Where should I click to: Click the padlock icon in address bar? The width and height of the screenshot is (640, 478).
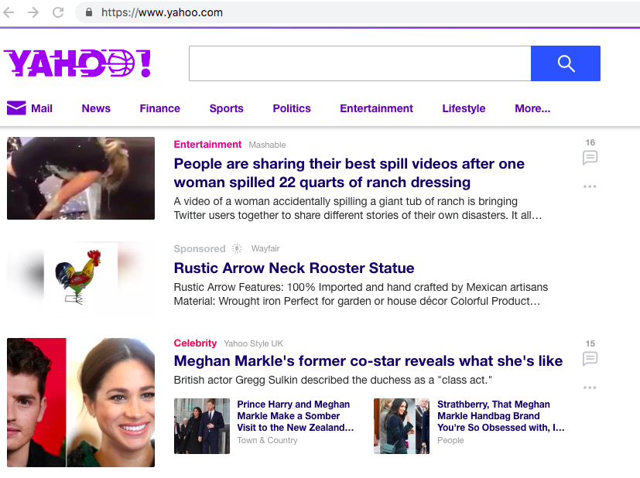[89, 12]
